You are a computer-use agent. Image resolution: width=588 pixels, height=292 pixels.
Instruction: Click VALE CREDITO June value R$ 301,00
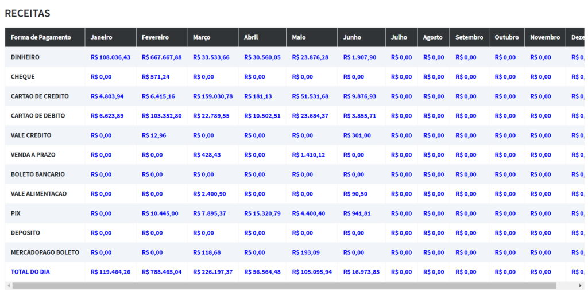tap(357, 135)
